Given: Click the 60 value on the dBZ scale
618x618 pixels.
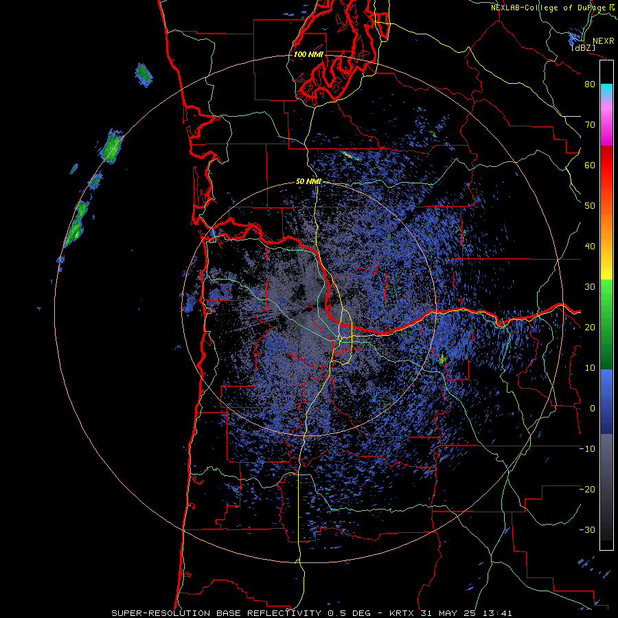Looking at the screenshot, I should pos(590,165).
